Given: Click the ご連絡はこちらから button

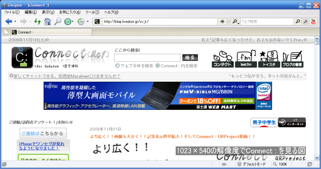Looking at the screenshot, I should (x=43, y=133).
